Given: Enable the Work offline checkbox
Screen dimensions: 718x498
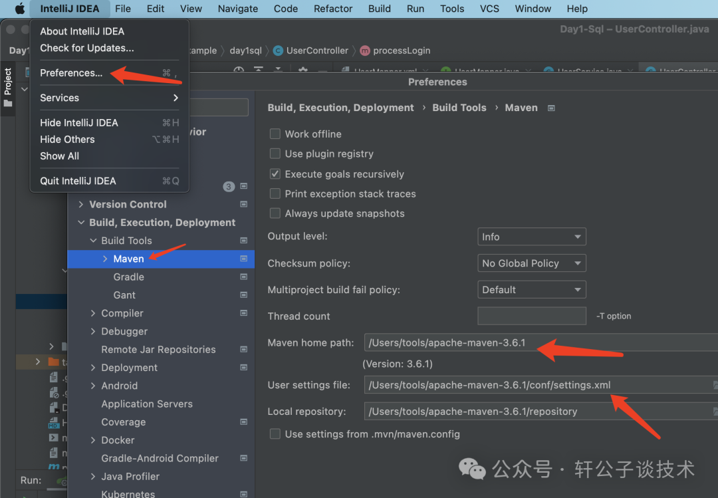Looking at the screenshot, I should (x=275, y=134).
